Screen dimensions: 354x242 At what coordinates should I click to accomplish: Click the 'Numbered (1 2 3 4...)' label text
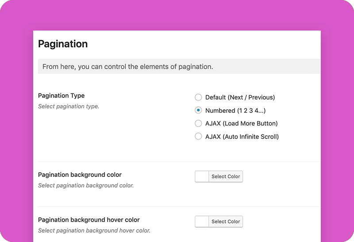235,111
